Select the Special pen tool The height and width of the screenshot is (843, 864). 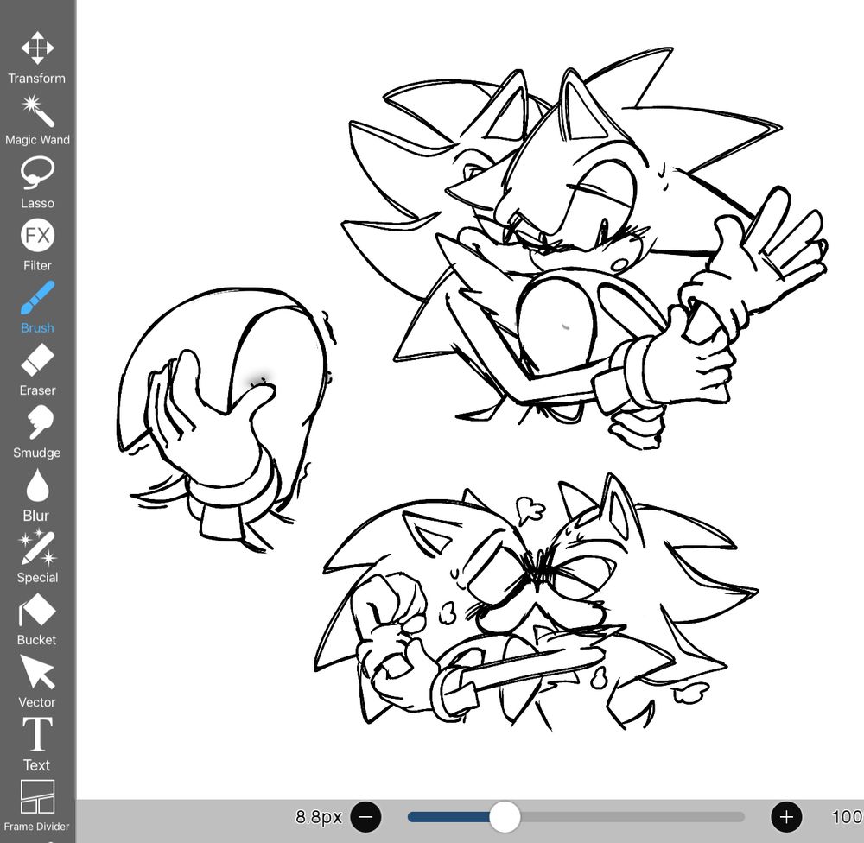point(37,557)
